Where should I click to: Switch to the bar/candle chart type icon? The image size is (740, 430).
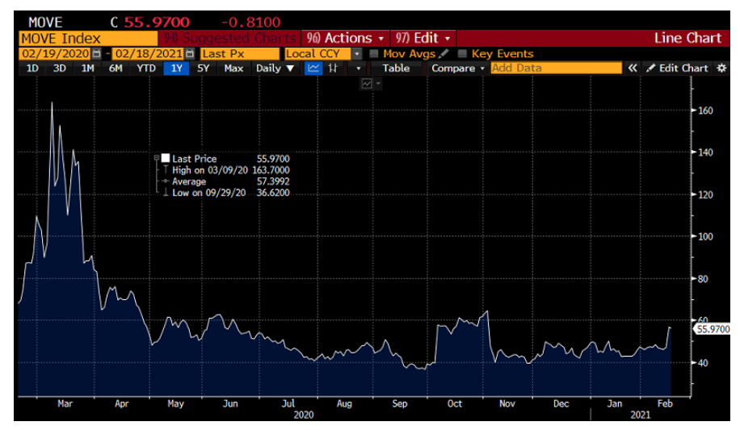tap(333, 69)
